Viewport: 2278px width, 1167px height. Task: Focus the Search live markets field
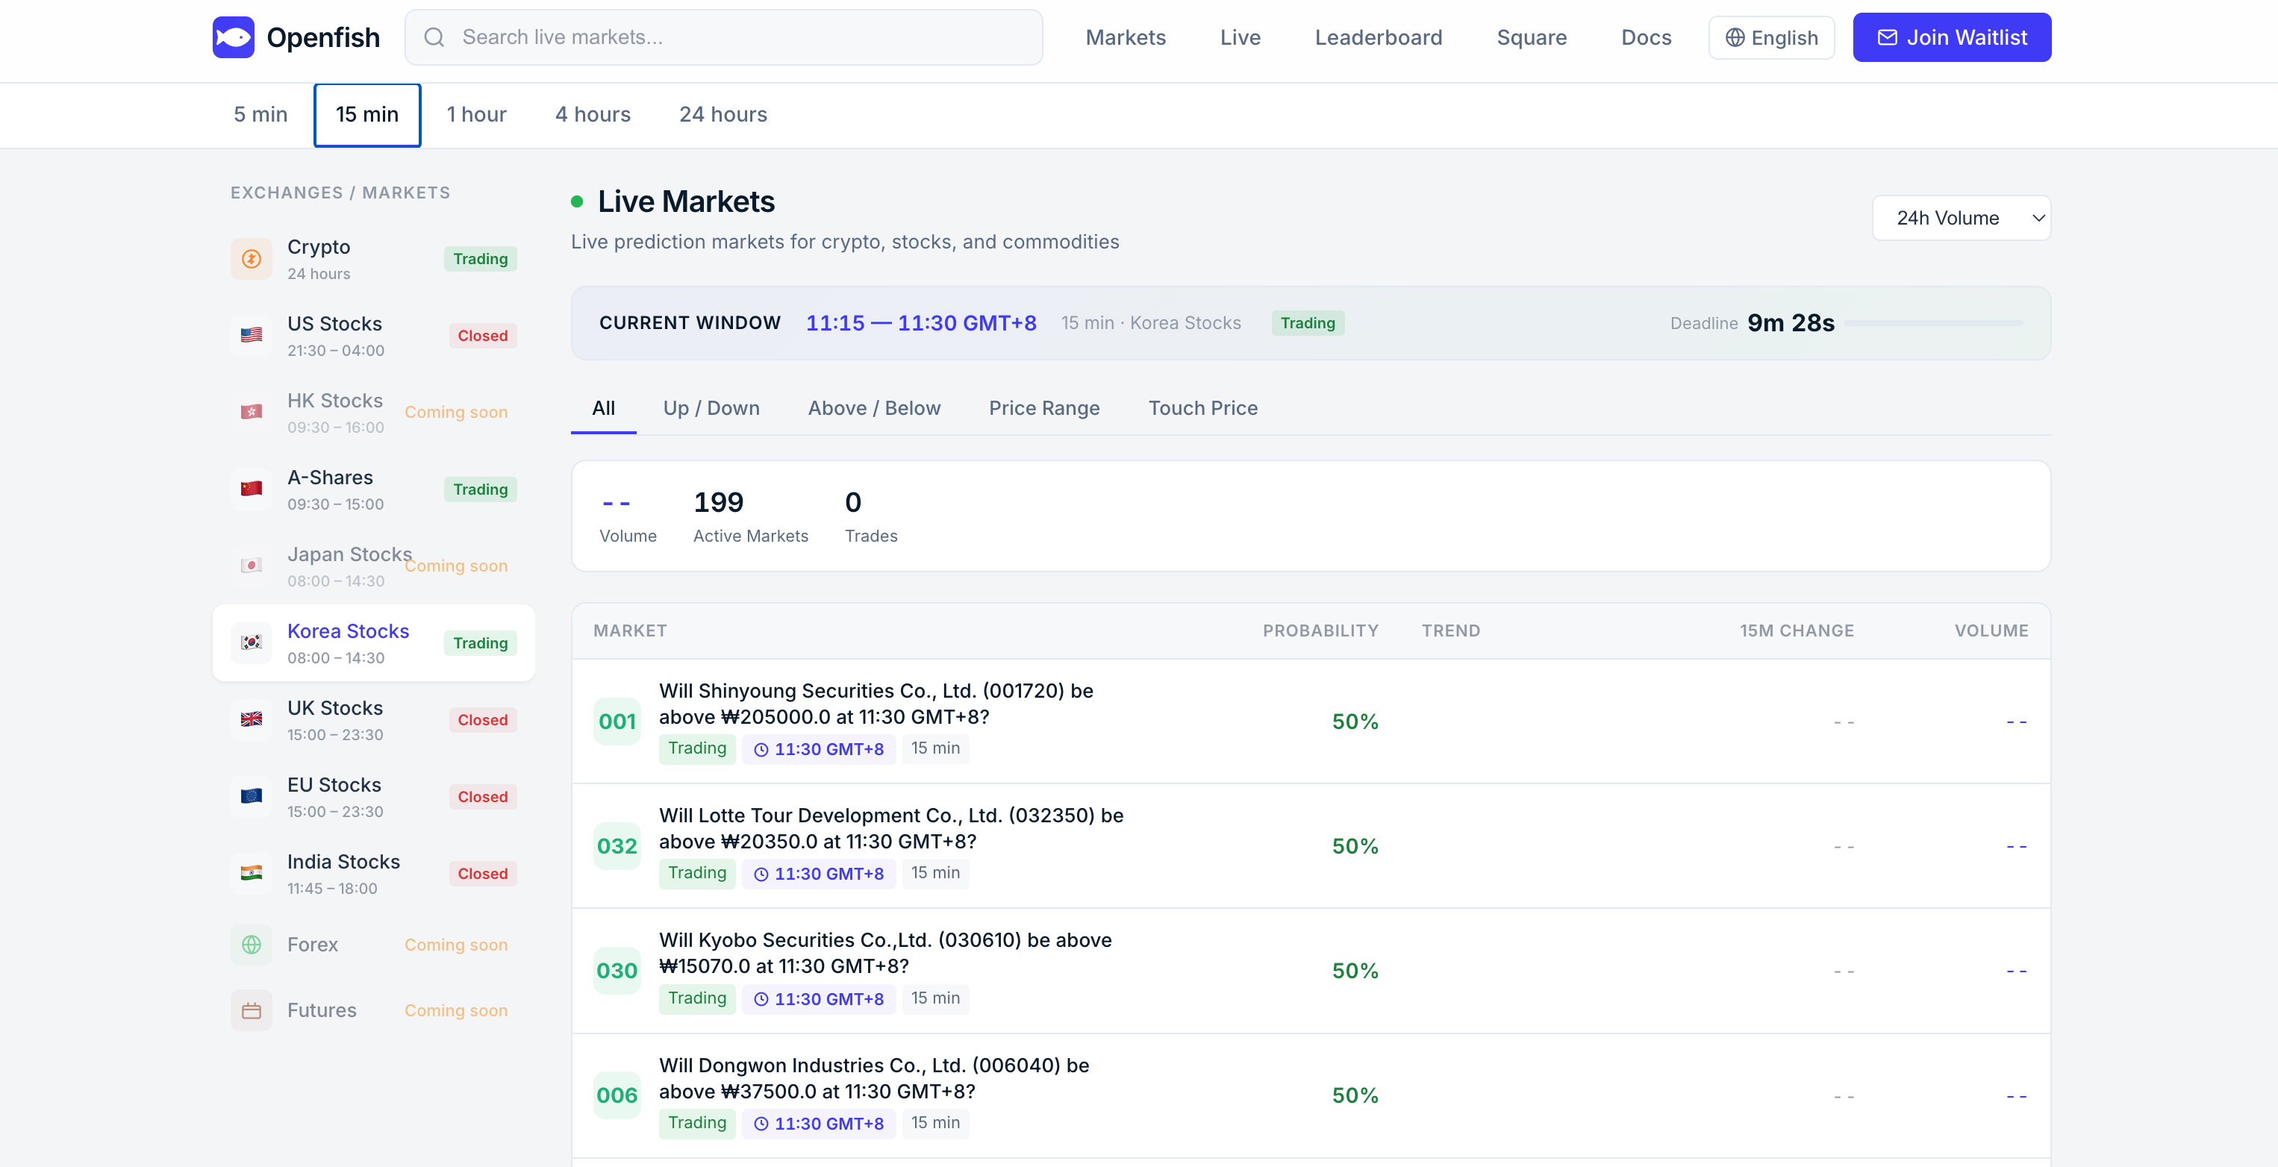[x=723, y=37]
